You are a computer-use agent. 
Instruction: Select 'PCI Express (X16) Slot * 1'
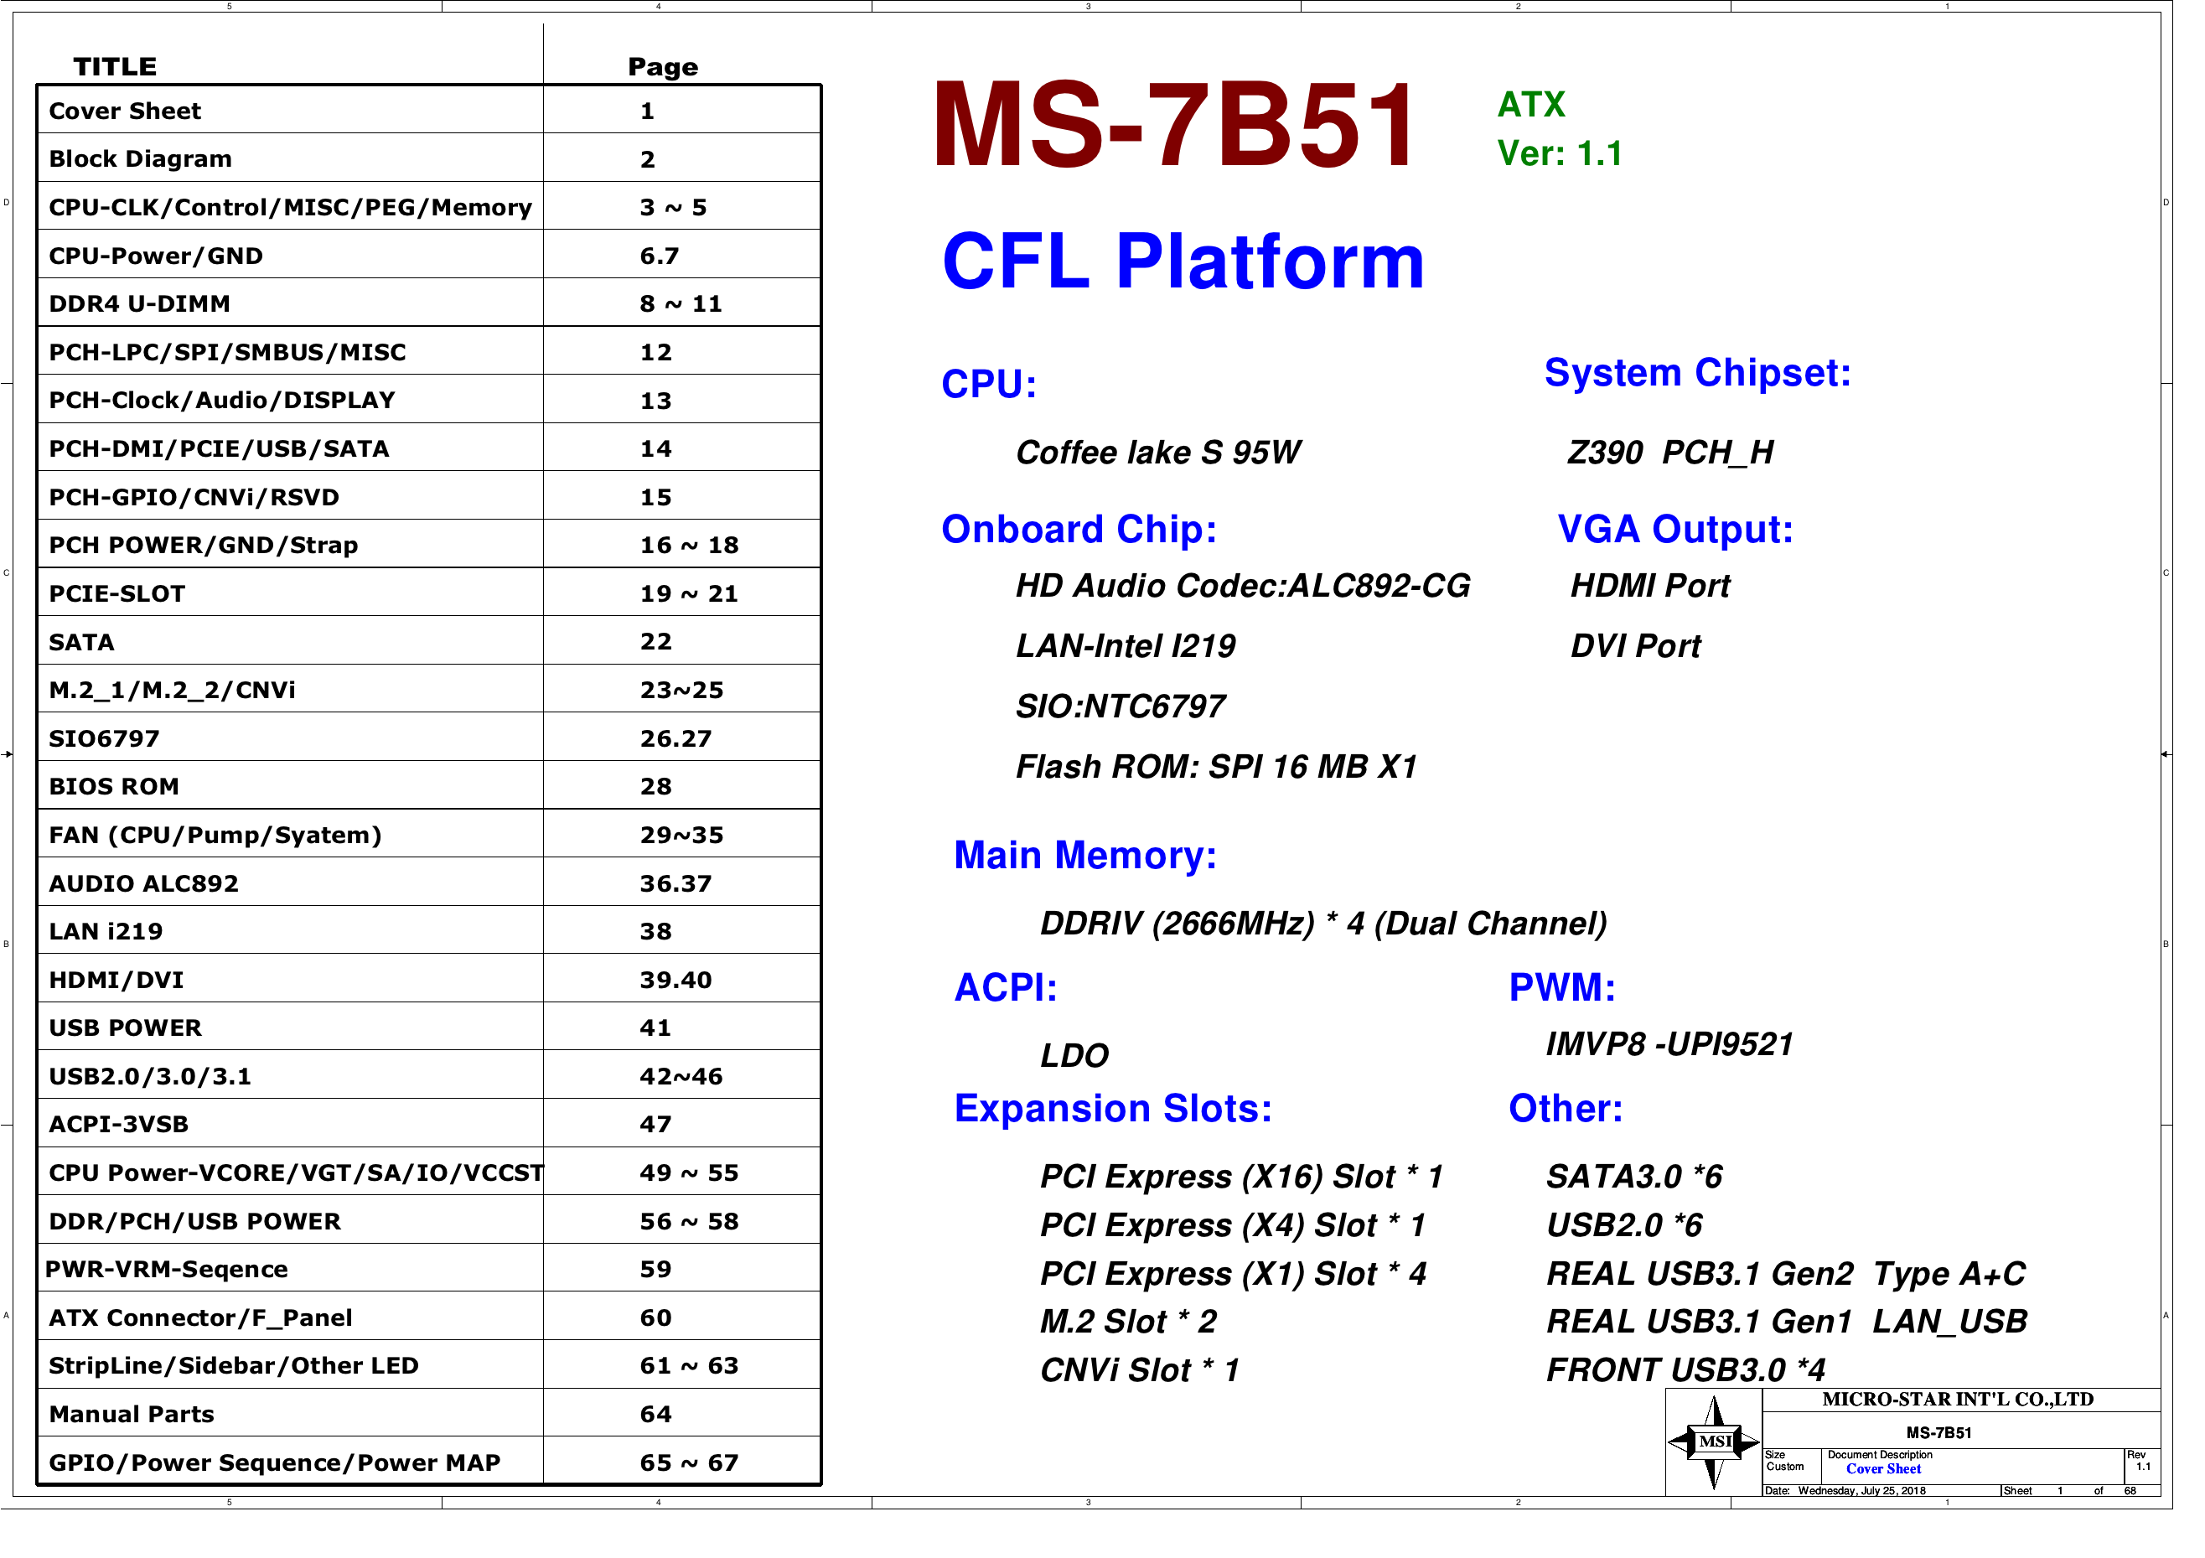1241,1178
